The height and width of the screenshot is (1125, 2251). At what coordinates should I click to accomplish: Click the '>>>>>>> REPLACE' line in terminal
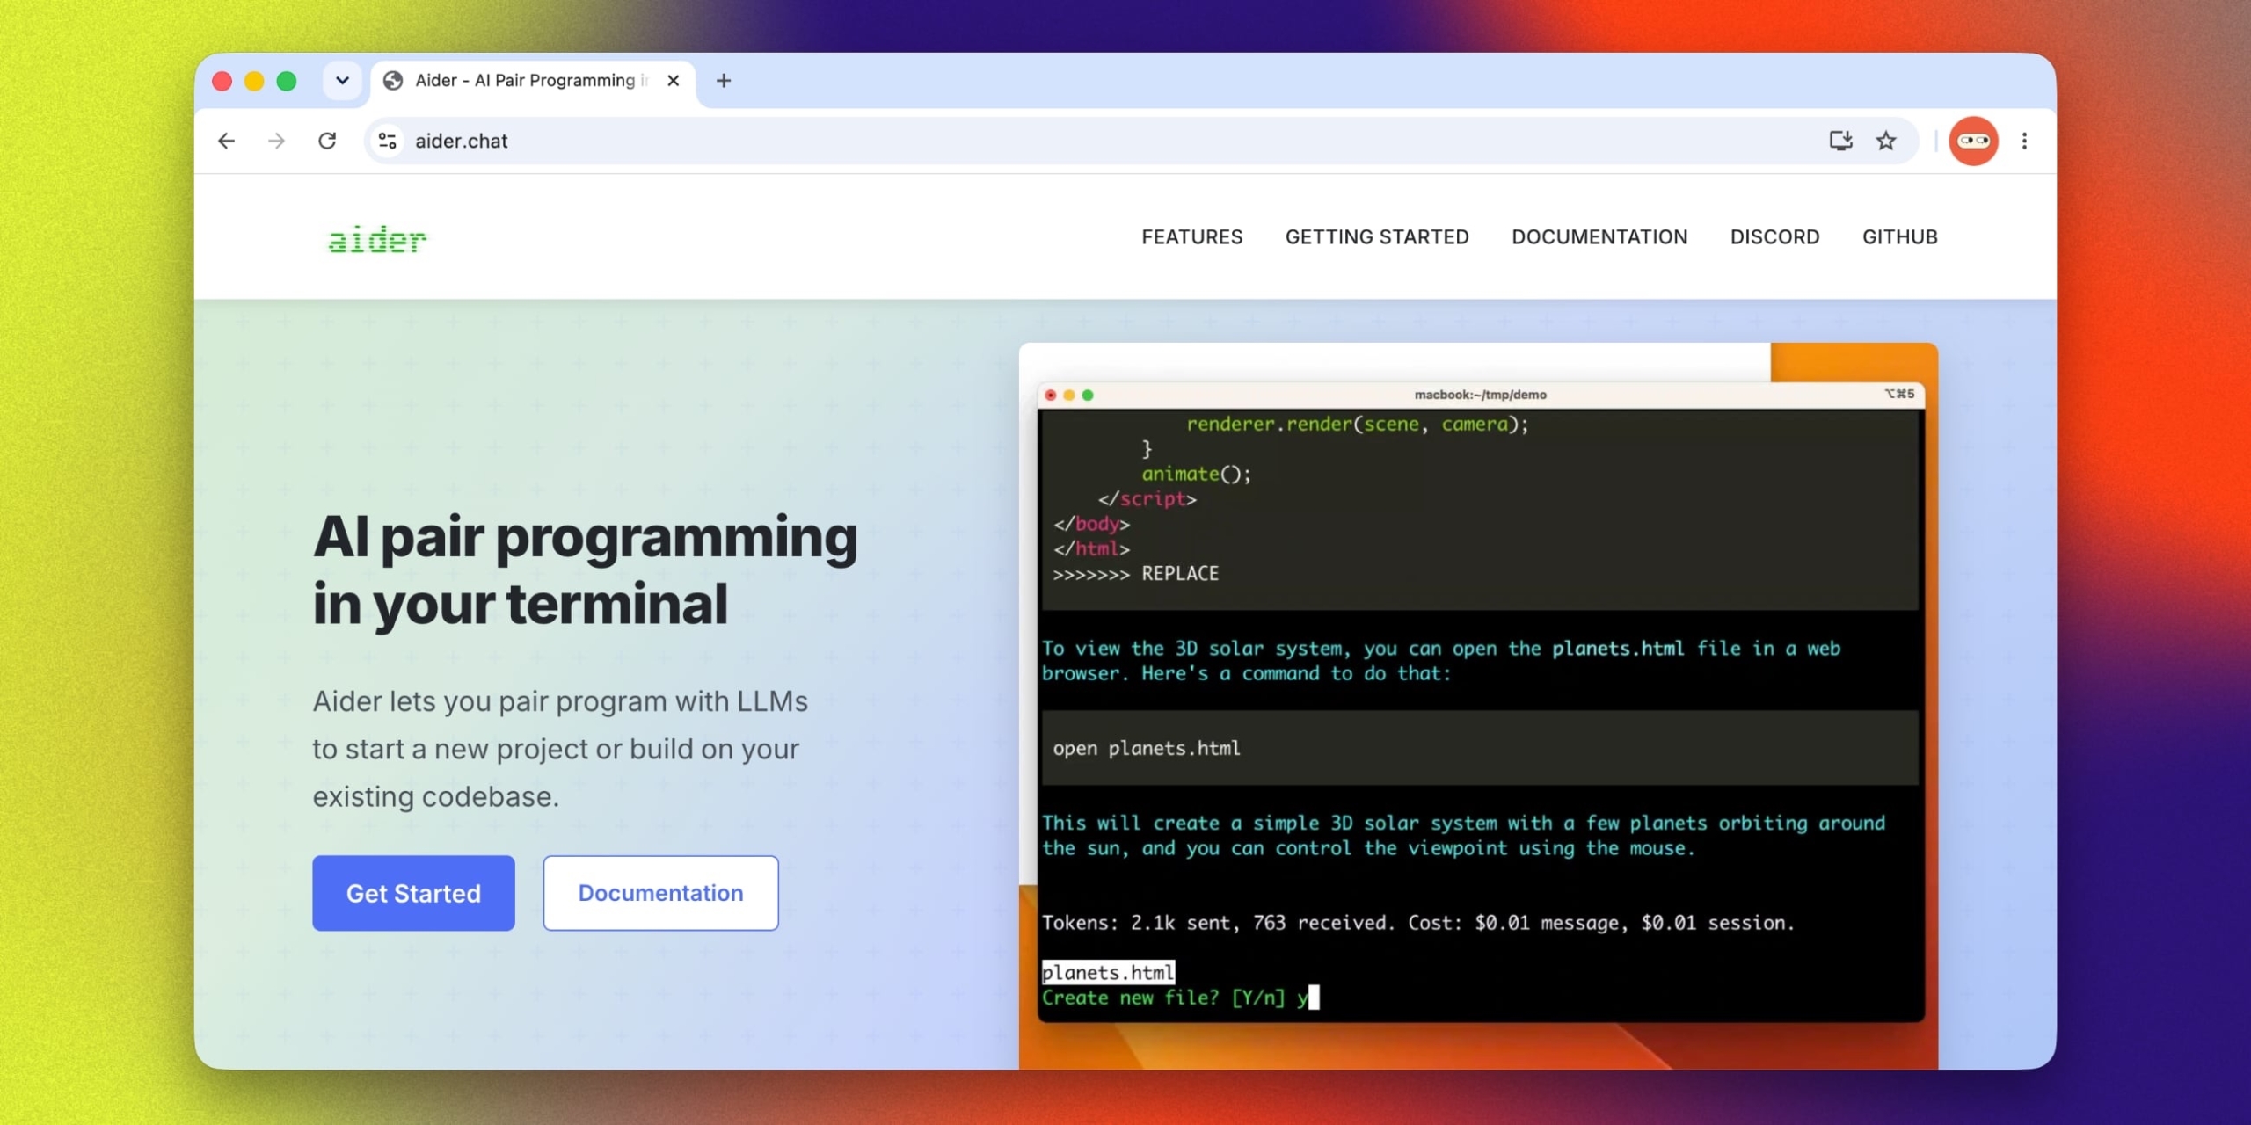tap(1135, 574)
